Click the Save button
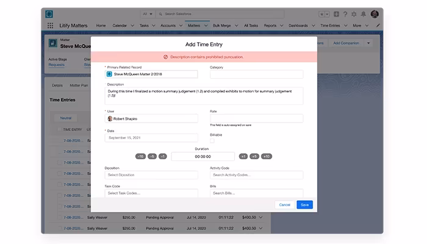 coord(305,205)
